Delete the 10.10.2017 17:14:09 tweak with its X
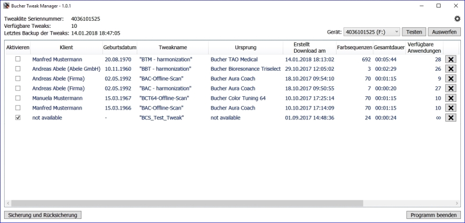This screenshot has width=465, height=223. pos(450,108)
